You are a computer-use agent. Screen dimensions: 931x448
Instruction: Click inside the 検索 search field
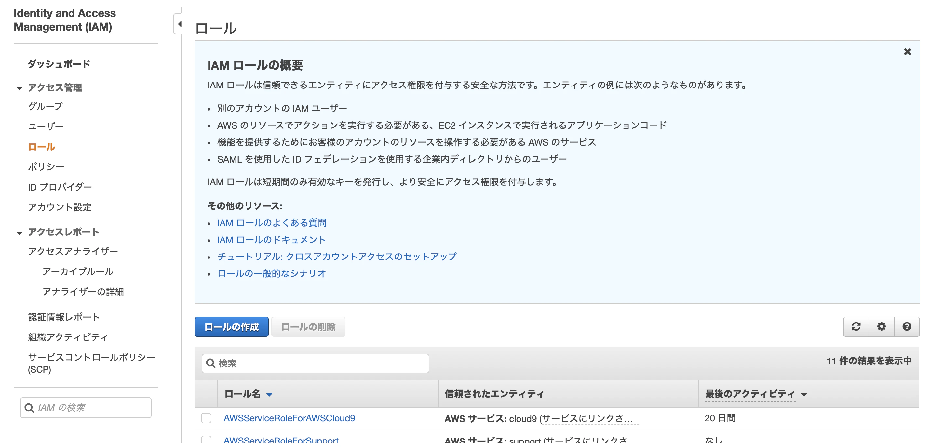tap(315, 363)
